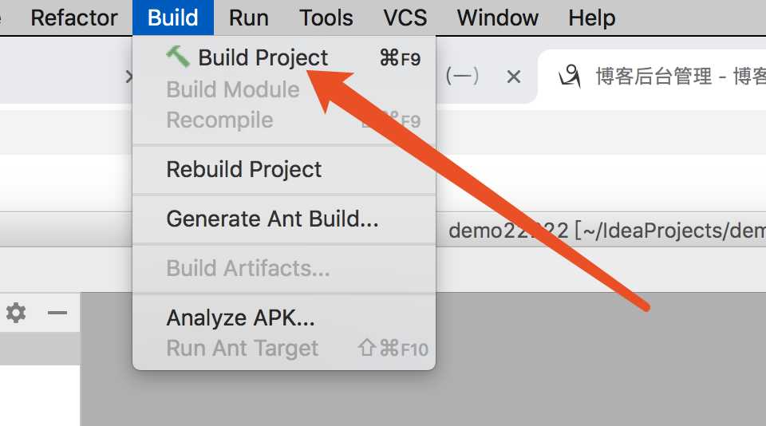
Task: Open the VCS menu
Action: pos(405,18)
